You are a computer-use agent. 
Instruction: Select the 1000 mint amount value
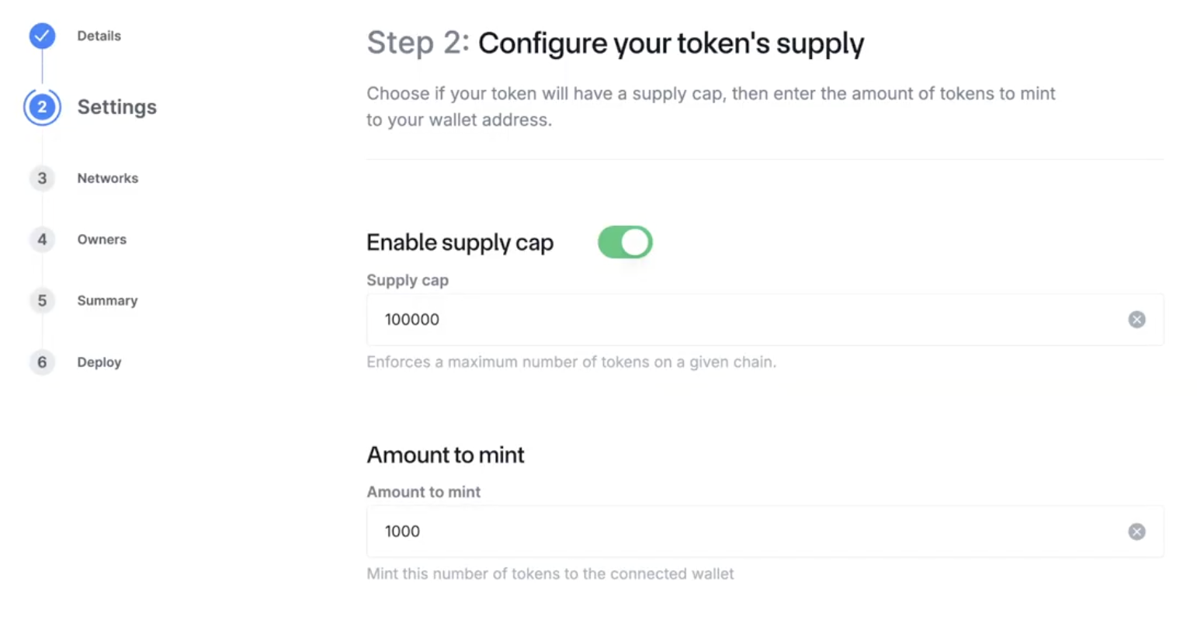tap(402, 531)
